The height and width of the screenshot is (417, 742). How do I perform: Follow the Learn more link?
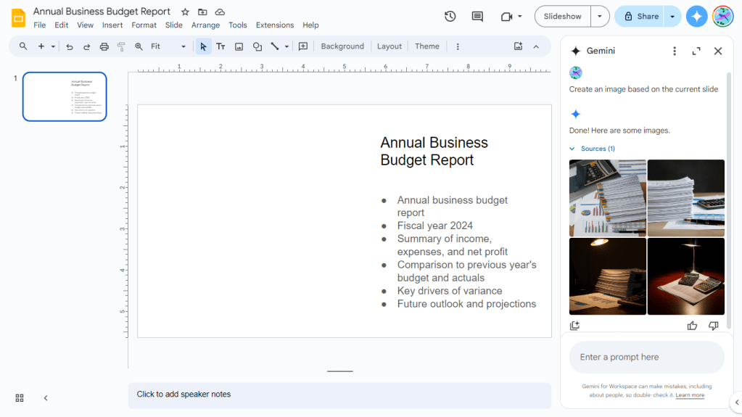click(x=690, y=395)
